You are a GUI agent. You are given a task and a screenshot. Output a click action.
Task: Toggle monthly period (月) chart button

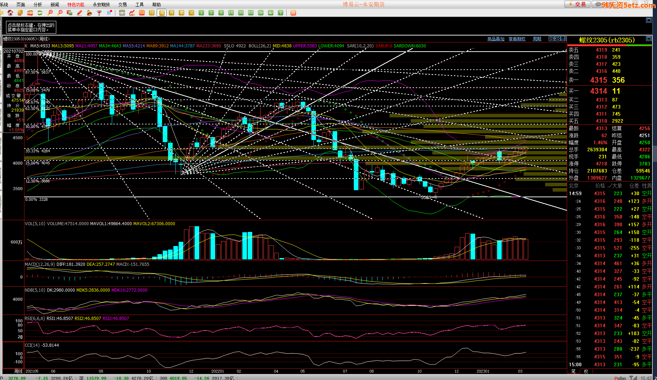[172, 13]
